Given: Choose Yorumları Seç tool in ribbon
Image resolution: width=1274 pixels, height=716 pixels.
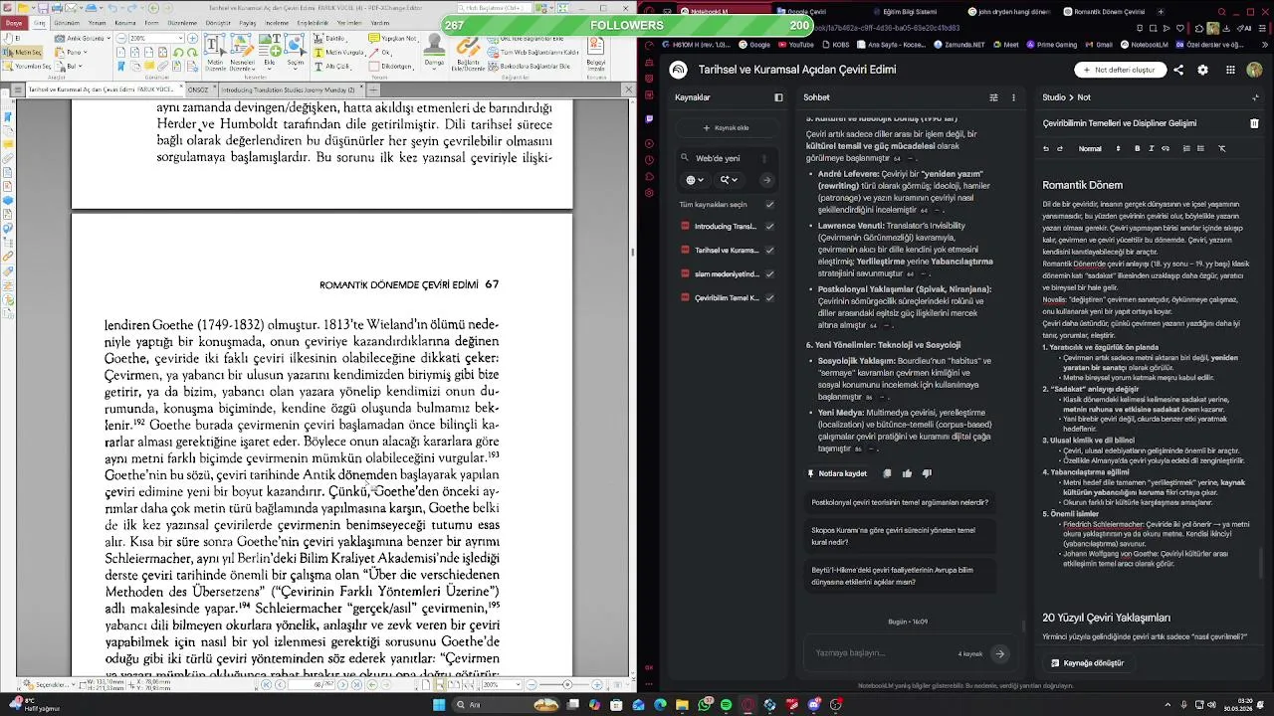Looking at the screenshot, I should [x=27, y=66].
